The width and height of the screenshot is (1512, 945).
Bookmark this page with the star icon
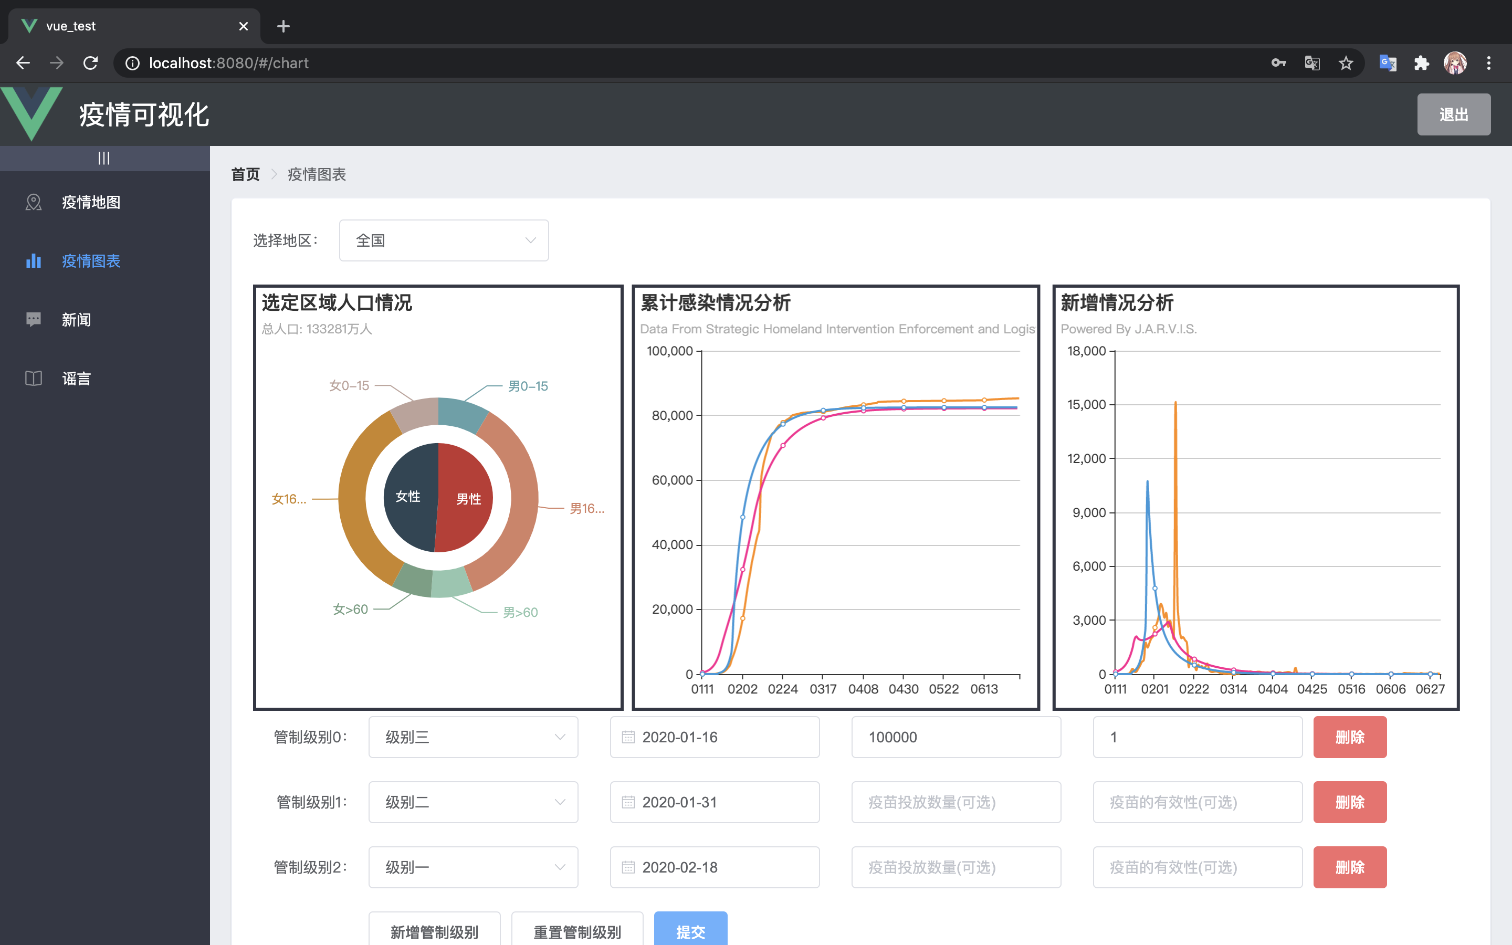pos(1346,63)
